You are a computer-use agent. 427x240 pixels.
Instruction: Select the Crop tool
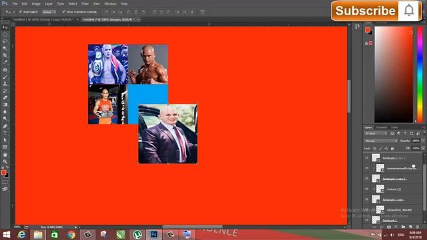tap(5, 55)
